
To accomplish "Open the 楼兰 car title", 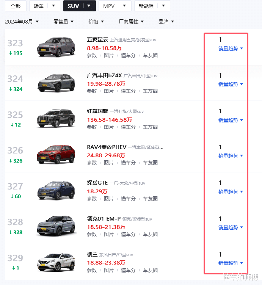I will (x=92, y=254).
